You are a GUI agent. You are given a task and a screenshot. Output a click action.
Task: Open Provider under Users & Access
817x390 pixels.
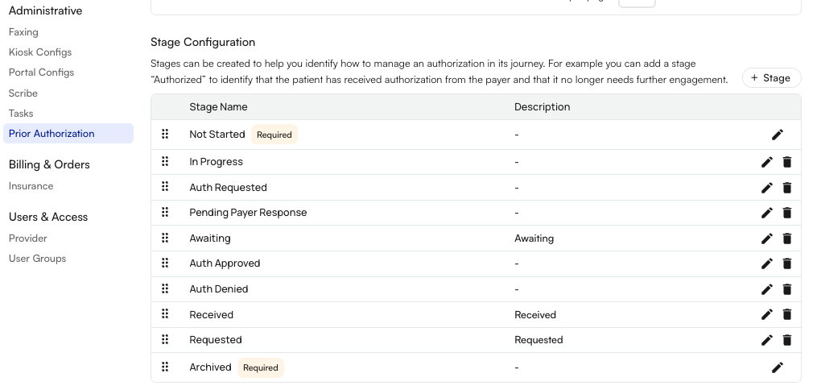(27, 239)
